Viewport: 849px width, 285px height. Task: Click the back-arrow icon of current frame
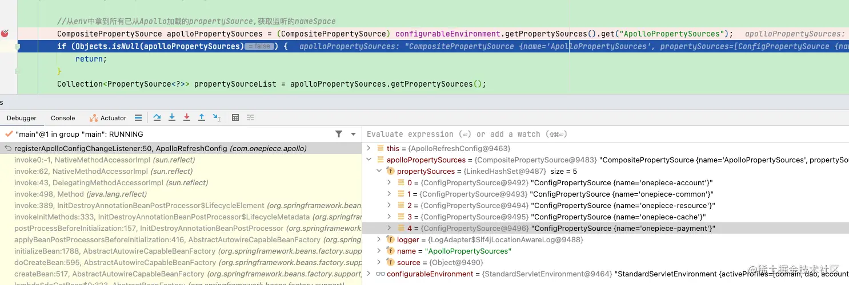pyautogui.click(x=8, y=148)
